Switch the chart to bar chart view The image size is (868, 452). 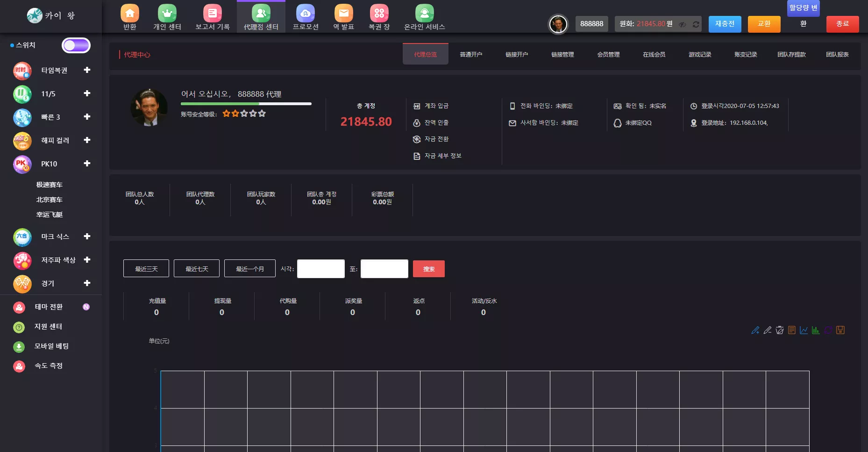pyautogui.click(x=816, y=330)
